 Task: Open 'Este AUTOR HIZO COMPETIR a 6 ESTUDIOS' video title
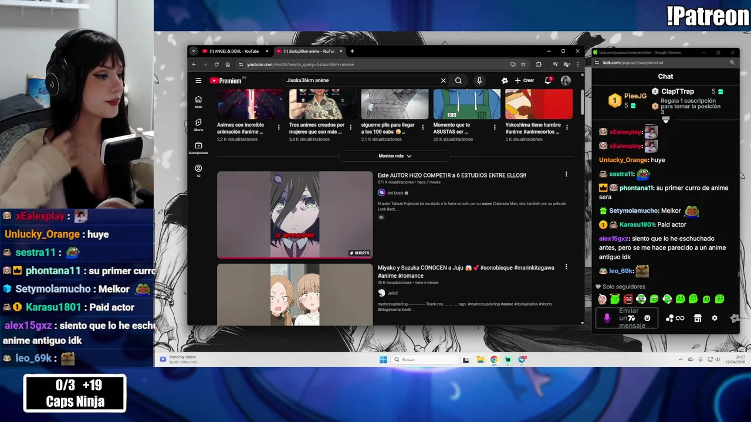(x=452, y=175)
